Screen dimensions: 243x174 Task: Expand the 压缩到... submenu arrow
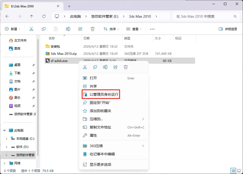143,119
